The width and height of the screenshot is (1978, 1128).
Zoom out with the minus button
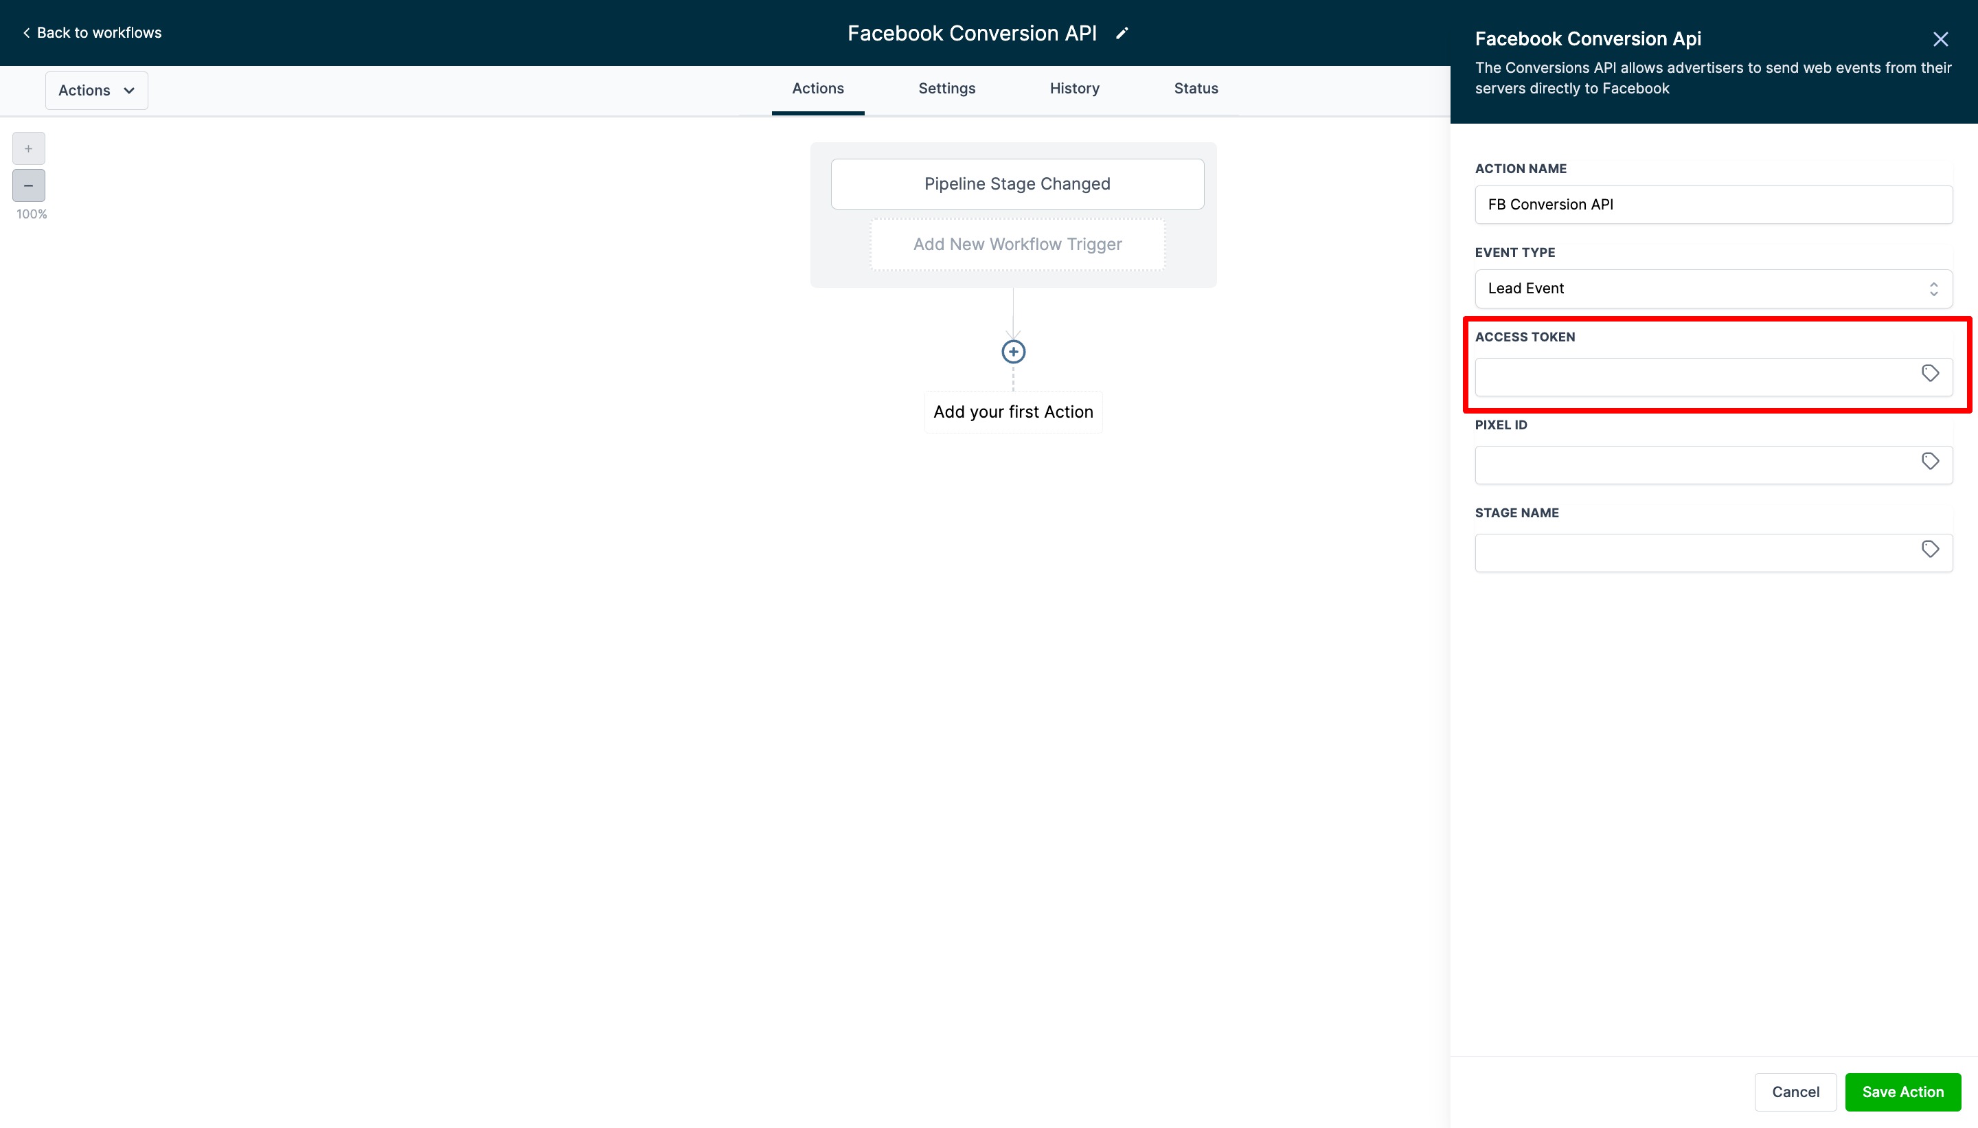click(x=29, y=186)
